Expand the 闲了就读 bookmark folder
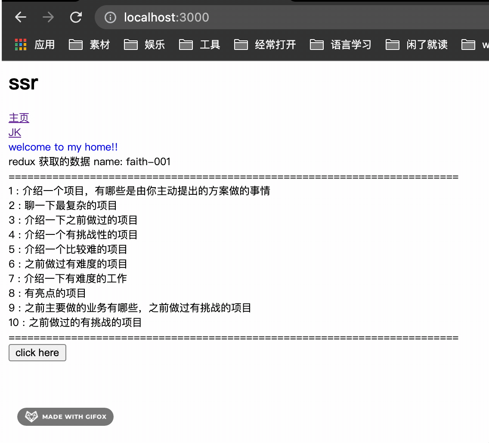This screenshot has width=489, height=443. coord(417,44)
